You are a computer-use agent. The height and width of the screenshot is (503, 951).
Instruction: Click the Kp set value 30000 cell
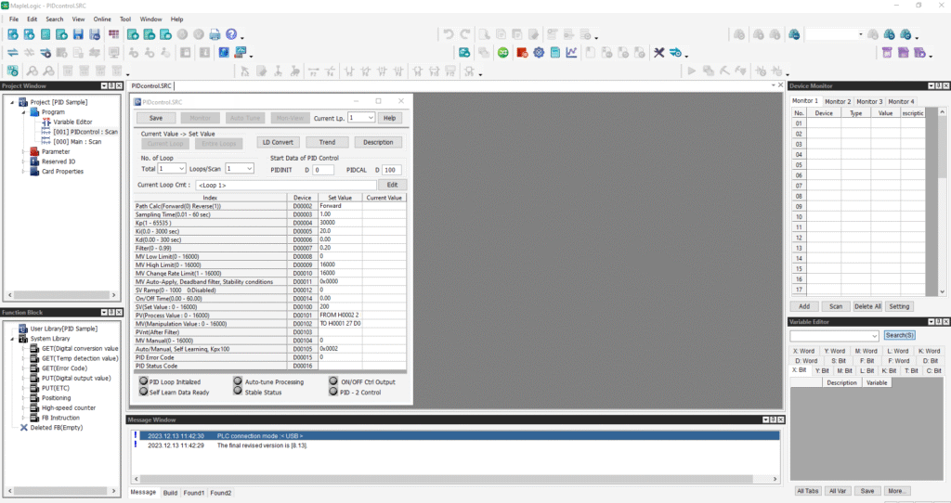coord(340,223)
